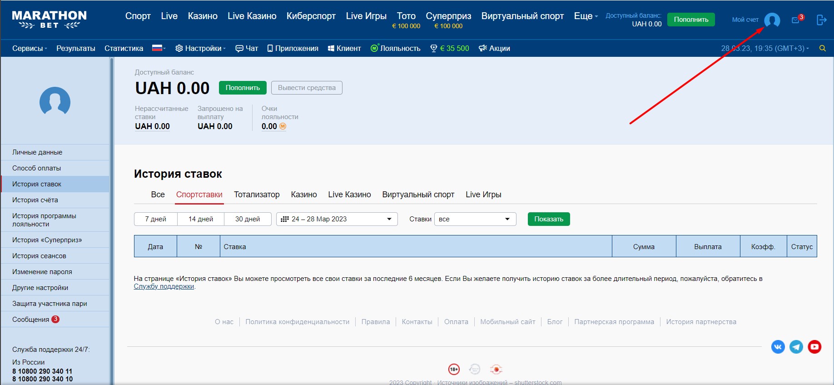Screen dimensions: 834x385
Task: Select the 7 дней period option
Action: pyautogui.click(x=155, y=219)
